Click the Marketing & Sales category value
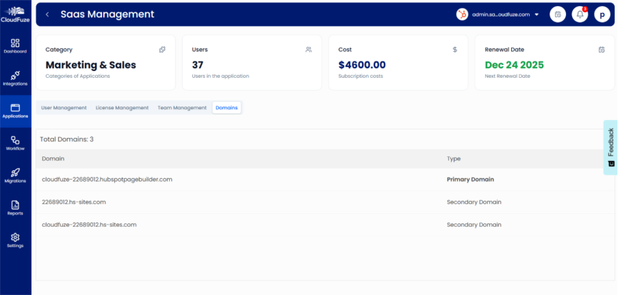 90,65
